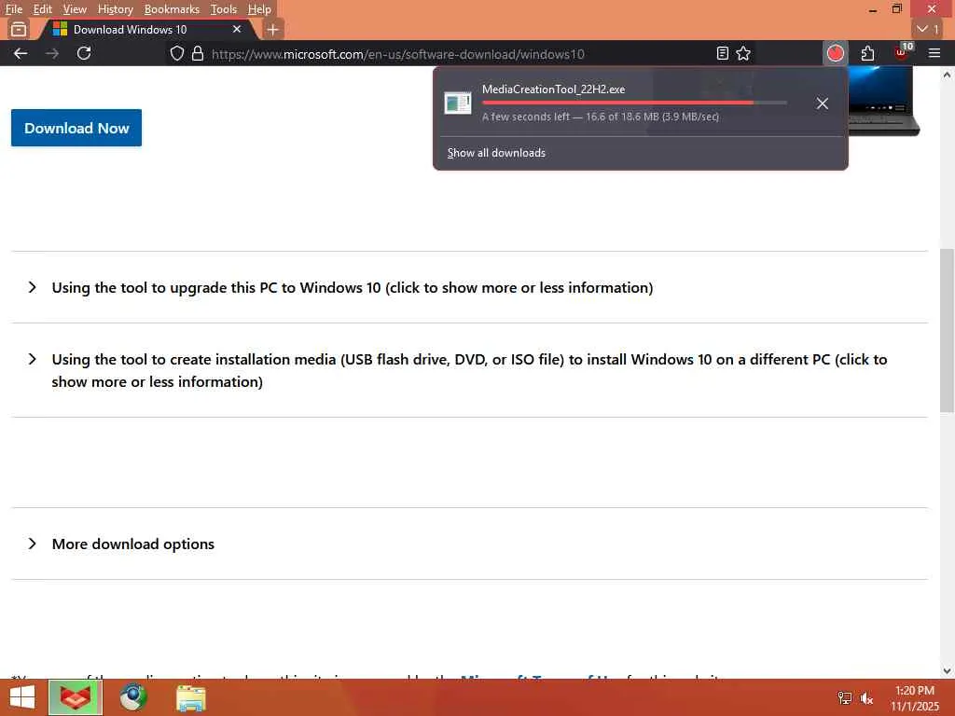Image resolution: width=955 pixels, height=716 pixels.
Task: Expand More download options
Action: [x=132, y=544]
